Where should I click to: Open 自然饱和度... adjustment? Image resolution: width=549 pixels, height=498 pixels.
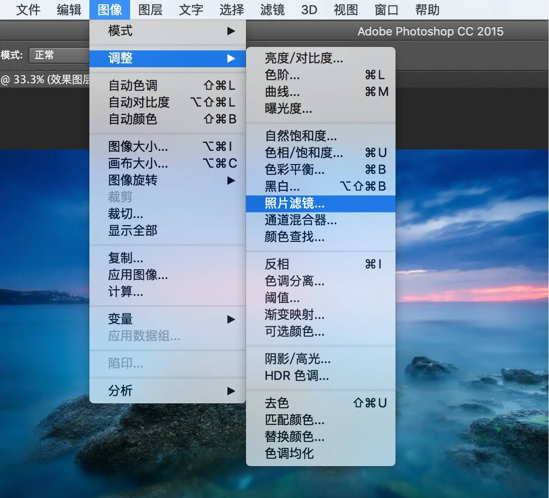321,136
